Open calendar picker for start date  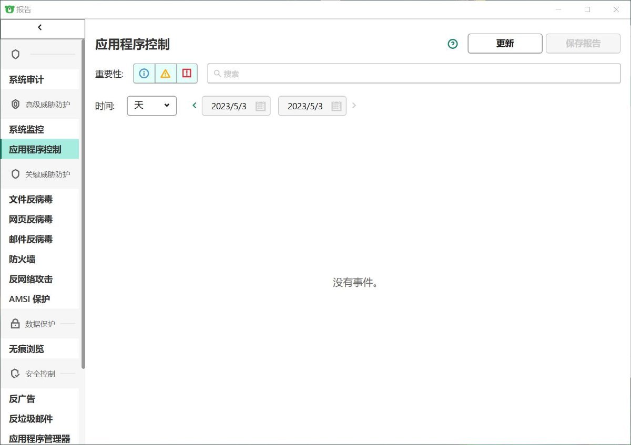click(260, 106)
